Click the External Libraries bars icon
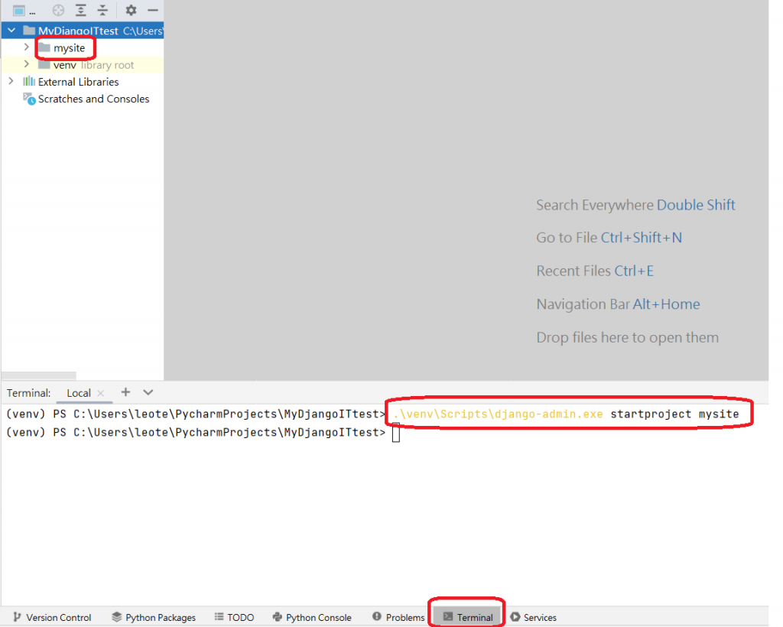This screenshot has height=627, width=783. click(x=29, y=81)
